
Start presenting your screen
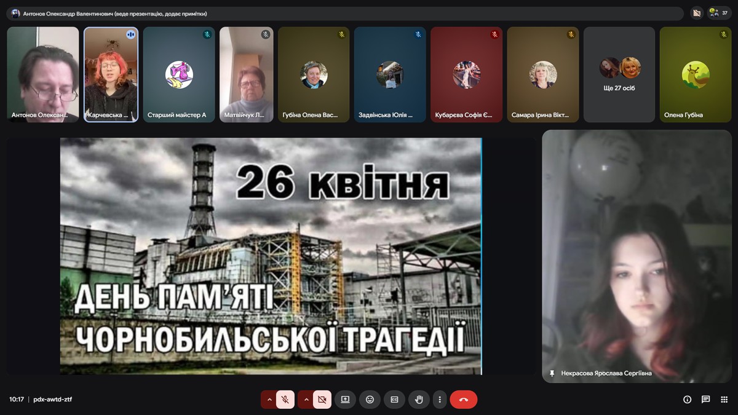(x=345, y=400)
